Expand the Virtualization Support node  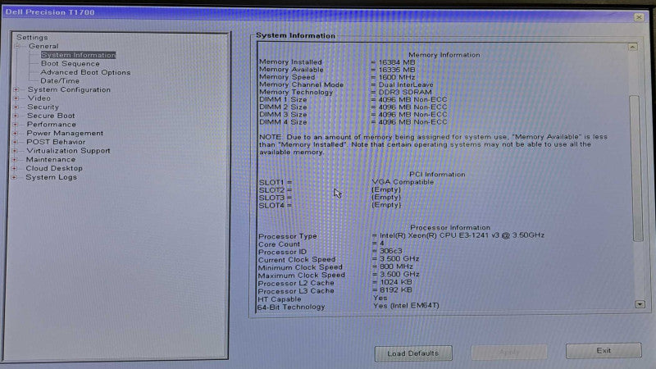pos(15,151)
